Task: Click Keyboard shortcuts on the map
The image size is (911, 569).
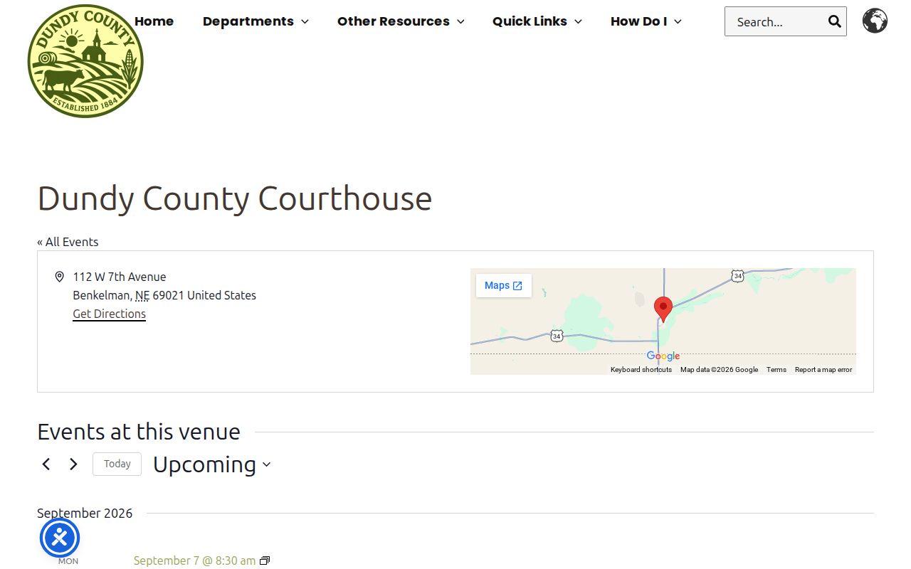Action: tap(641, 370)
